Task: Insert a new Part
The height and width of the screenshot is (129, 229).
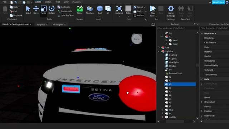Action: click(100, 10)
